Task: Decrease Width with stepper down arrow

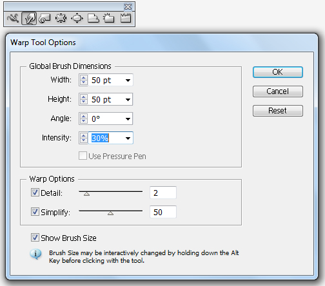Action: coord(83,82)
